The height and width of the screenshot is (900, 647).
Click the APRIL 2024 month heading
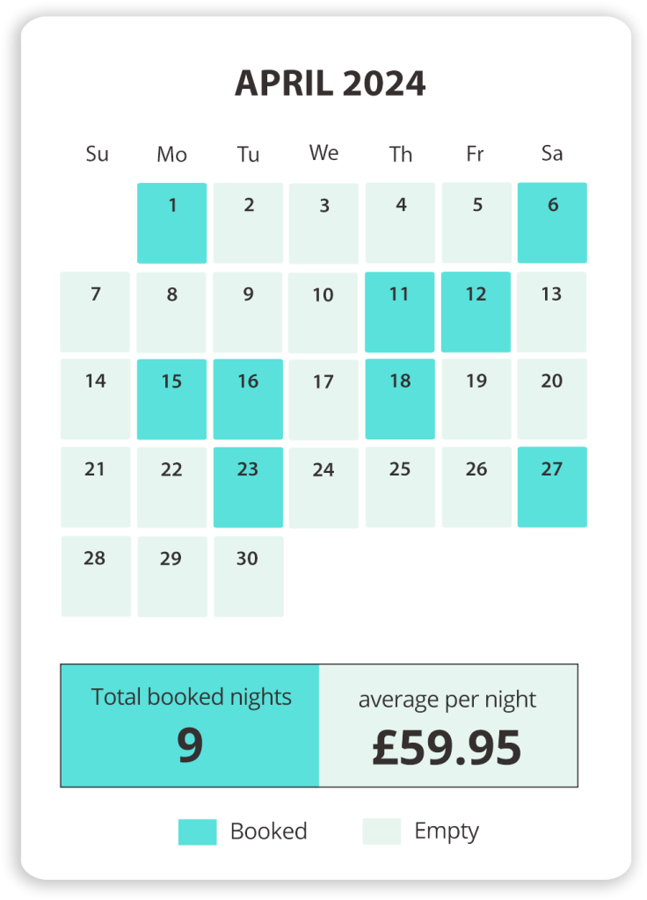pos(331,83)
